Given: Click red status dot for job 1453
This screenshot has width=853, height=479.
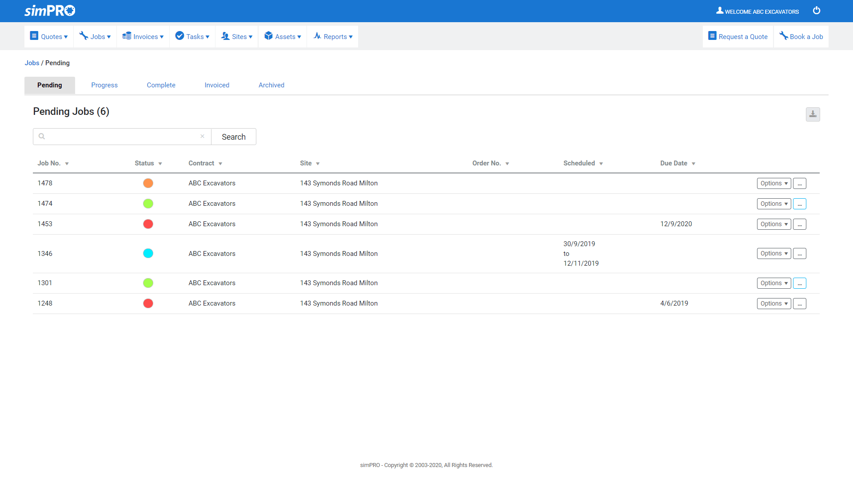Looking at the screenshot, I should coord(148,224).
